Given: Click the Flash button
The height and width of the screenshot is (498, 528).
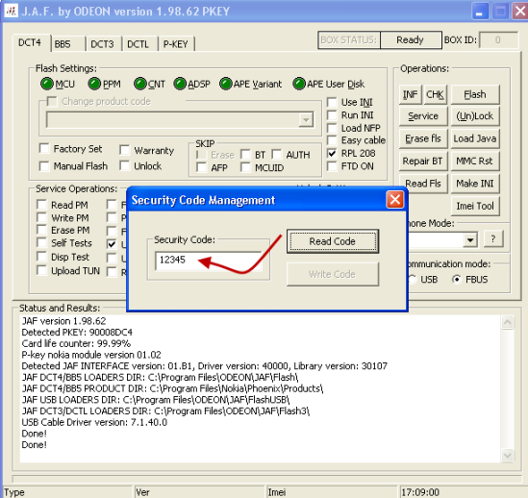Looking at the screenshot, I should pyautogui.click(x=475, y=94).
